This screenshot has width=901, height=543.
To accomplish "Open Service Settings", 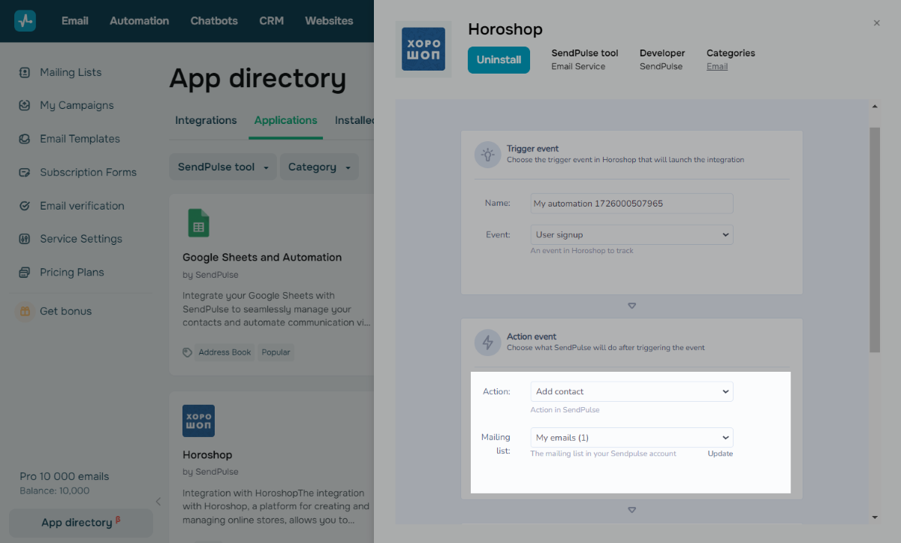I will click(x=81, y=239).
